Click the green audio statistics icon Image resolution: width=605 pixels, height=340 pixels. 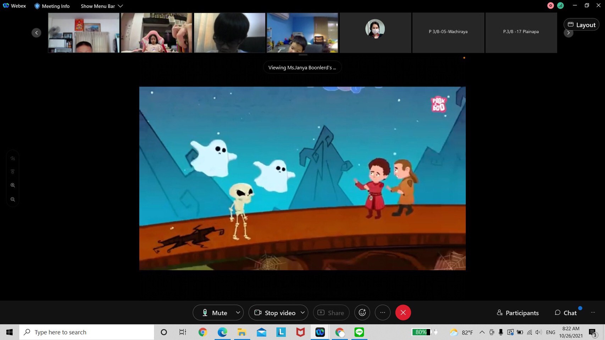(560, 5)
